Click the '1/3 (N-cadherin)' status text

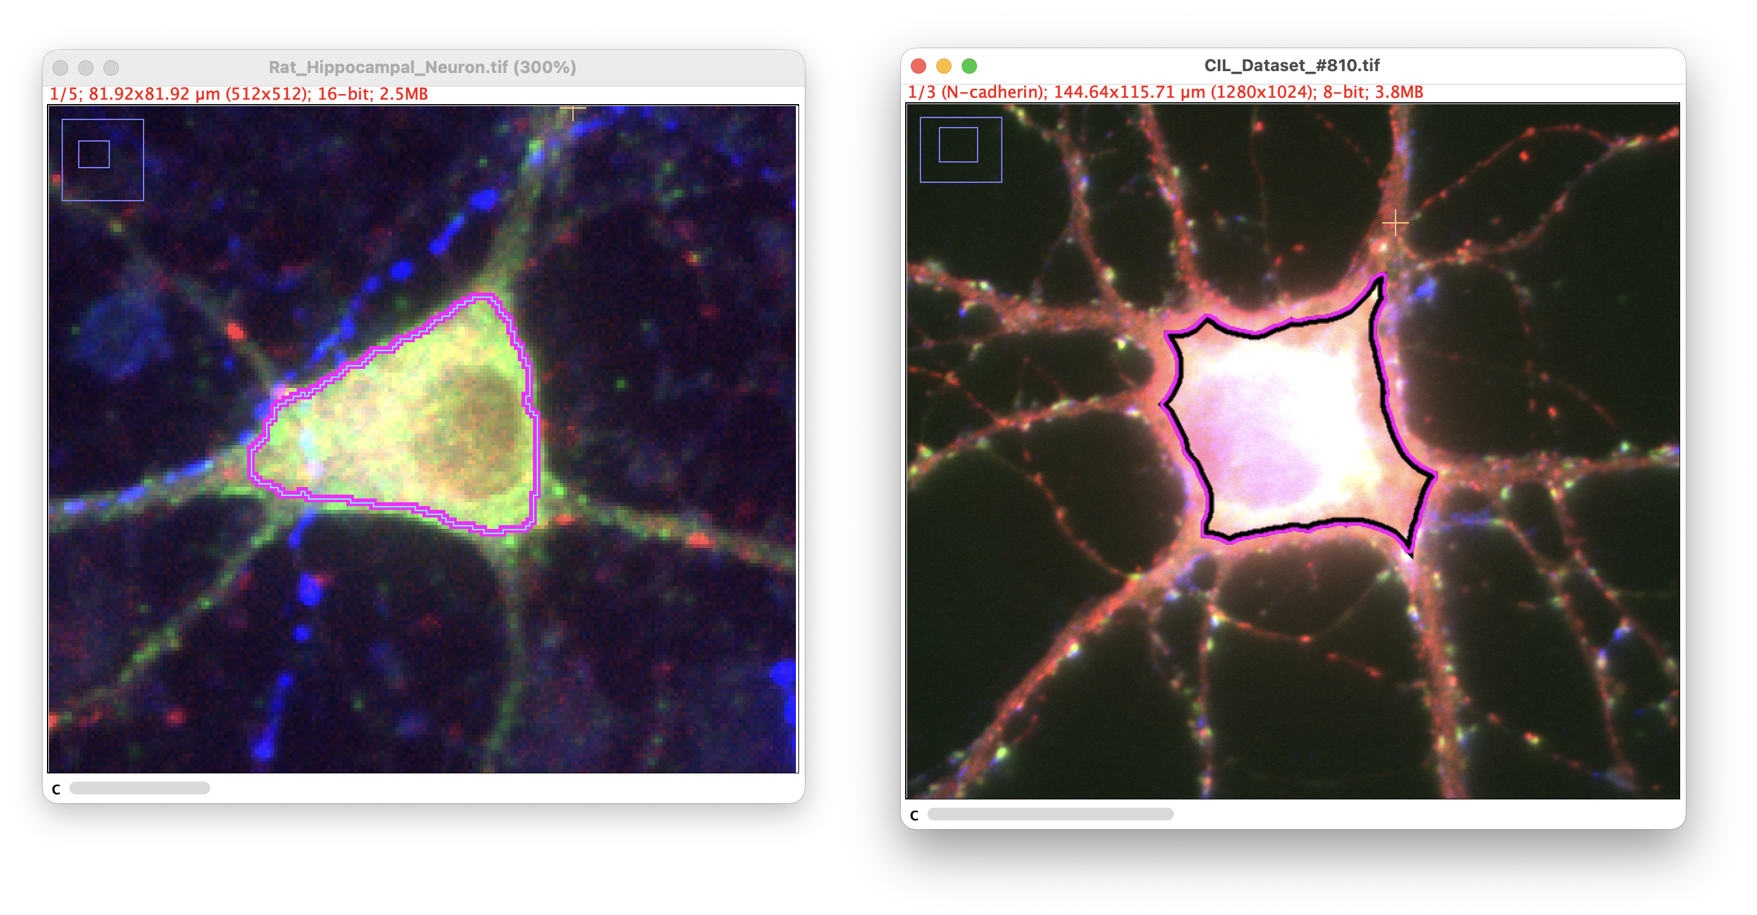[977, 92]
